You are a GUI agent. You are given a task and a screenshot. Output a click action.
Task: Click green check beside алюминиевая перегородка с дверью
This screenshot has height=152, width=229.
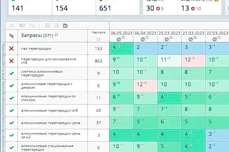(x=11, y=85)
